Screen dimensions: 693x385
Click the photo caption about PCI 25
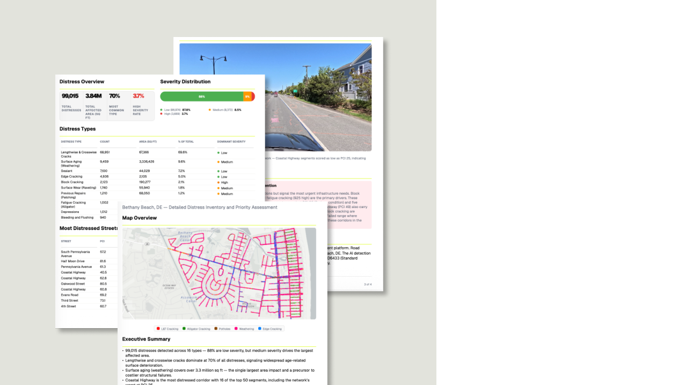tap(316, 158)
